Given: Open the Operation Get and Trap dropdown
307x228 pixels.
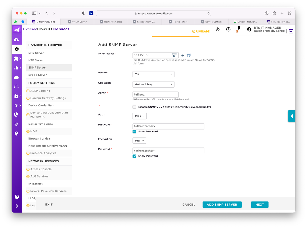Looking at the screenshot, I should click(x=153, y=85).
